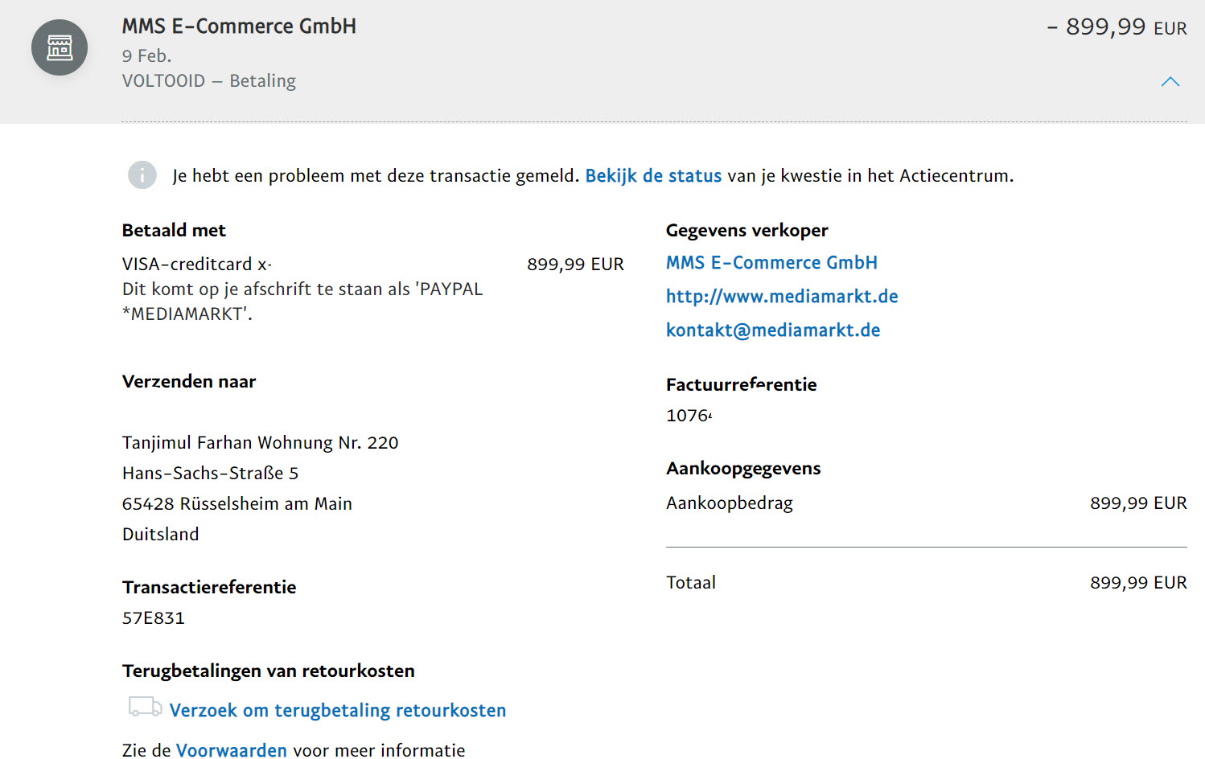
Task: Open the MMS E-Commerce GmbH seller link
Action: click(771, 263)
